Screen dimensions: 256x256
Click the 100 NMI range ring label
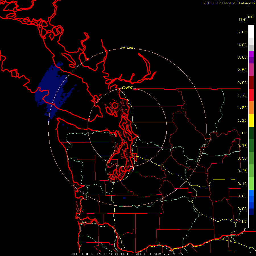pos(127,48)
